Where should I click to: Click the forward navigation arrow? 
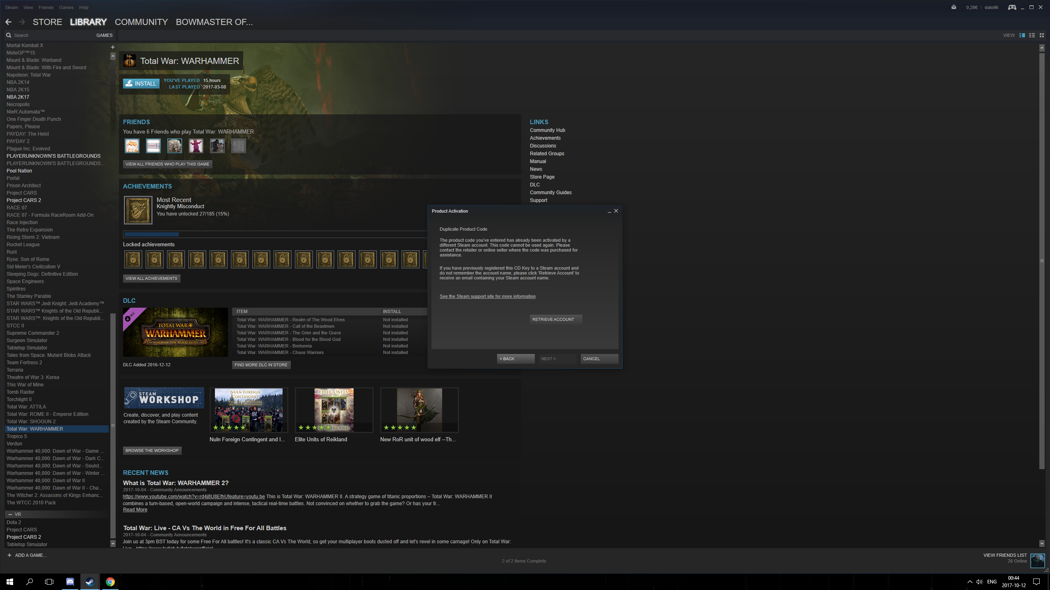22,22
